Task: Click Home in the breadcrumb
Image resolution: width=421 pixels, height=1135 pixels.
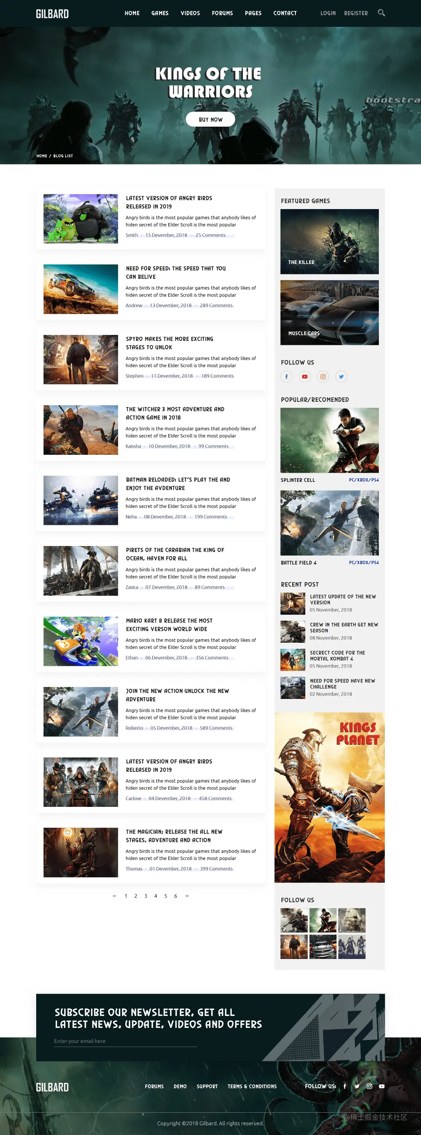Action: tap(42, 156)
